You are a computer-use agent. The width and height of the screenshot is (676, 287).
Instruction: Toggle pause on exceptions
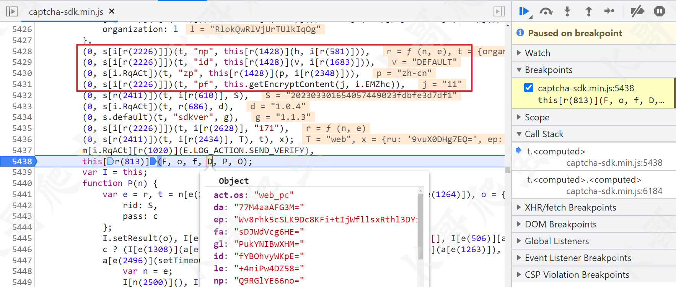point(659,11)
